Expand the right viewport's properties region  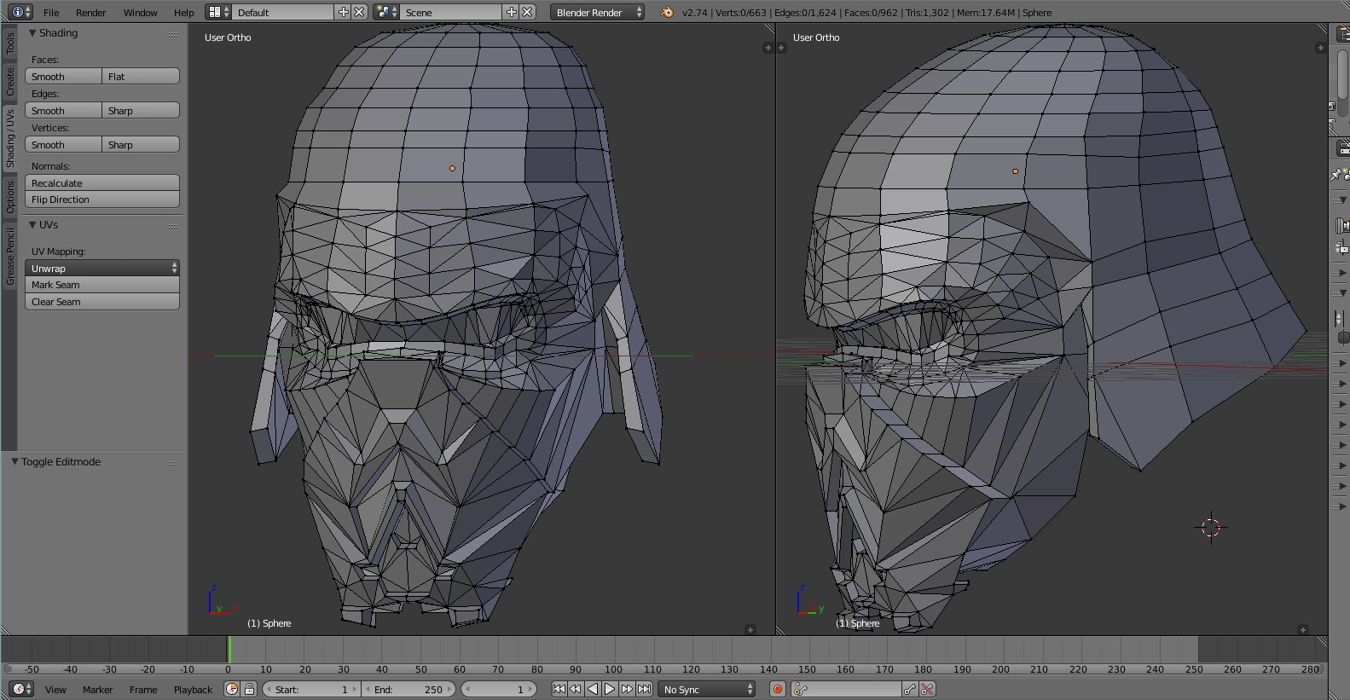click(x=1320, y=48)
